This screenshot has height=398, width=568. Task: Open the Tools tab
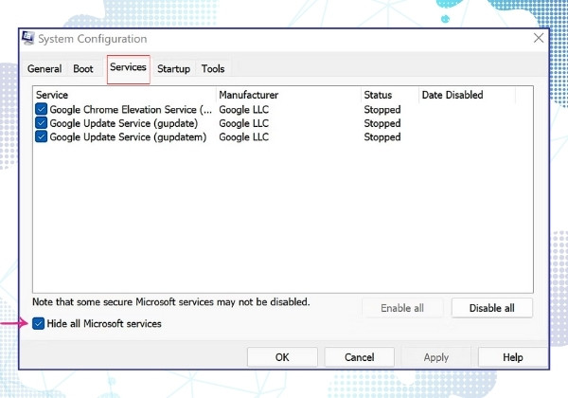click(x=213, y=68)
